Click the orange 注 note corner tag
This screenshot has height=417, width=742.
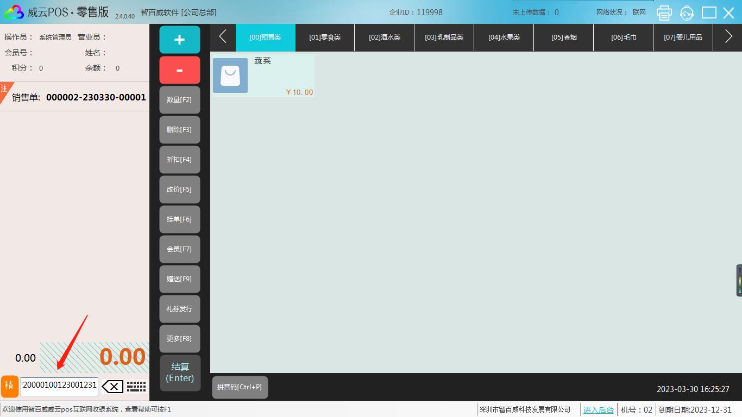pos(5,89)
